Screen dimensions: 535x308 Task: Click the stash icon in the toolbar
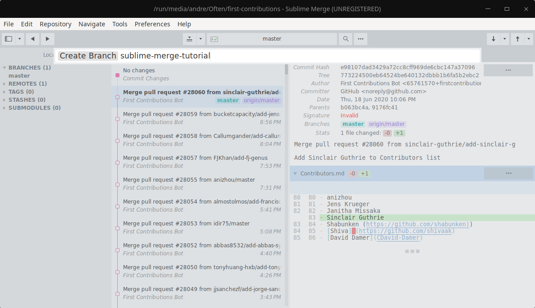pyautogui.click(x=189, y=39)
